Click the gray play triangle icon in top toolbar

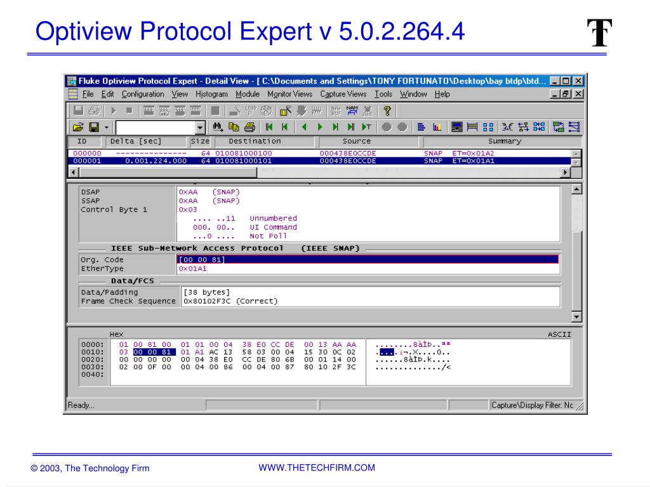coord(114,110)
